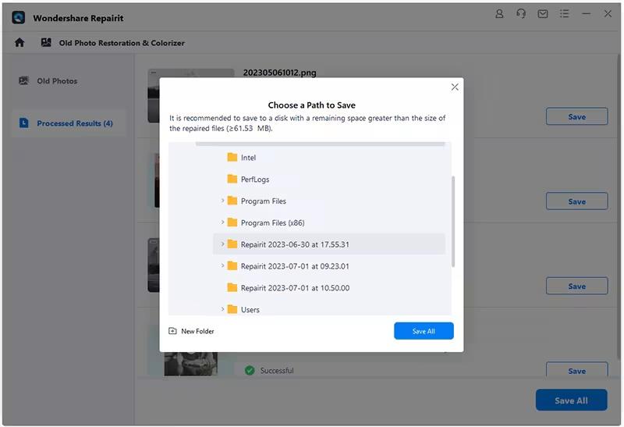Open the hamburger list menu icon
624x427 pixels.
[x=564, y=14]
